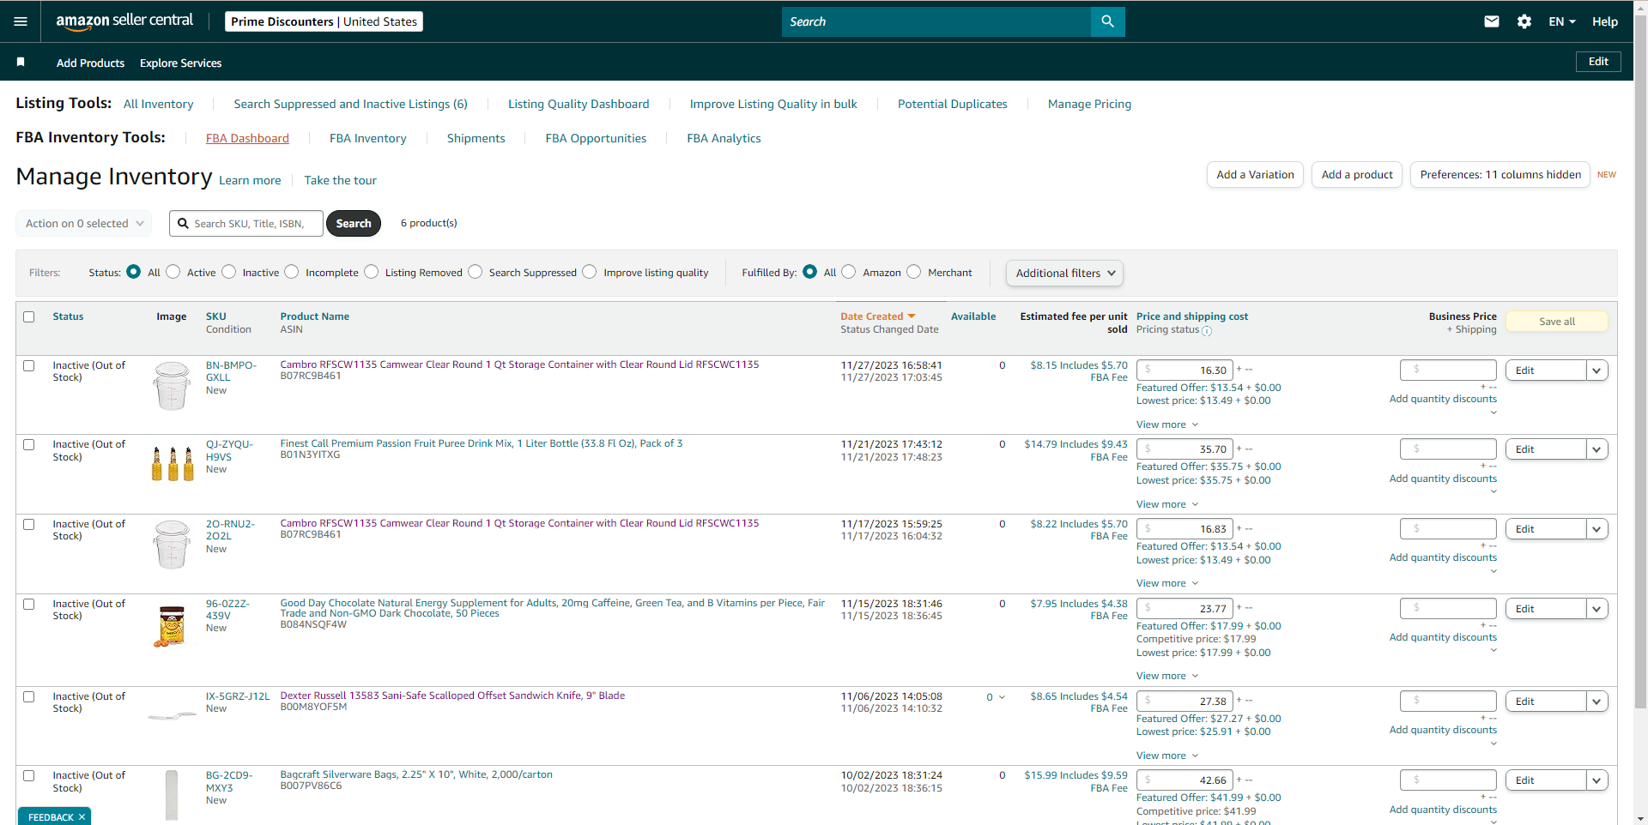Click the pricing status info icon
This screenshot has height=825, width=1648.
pos(1207,330)
